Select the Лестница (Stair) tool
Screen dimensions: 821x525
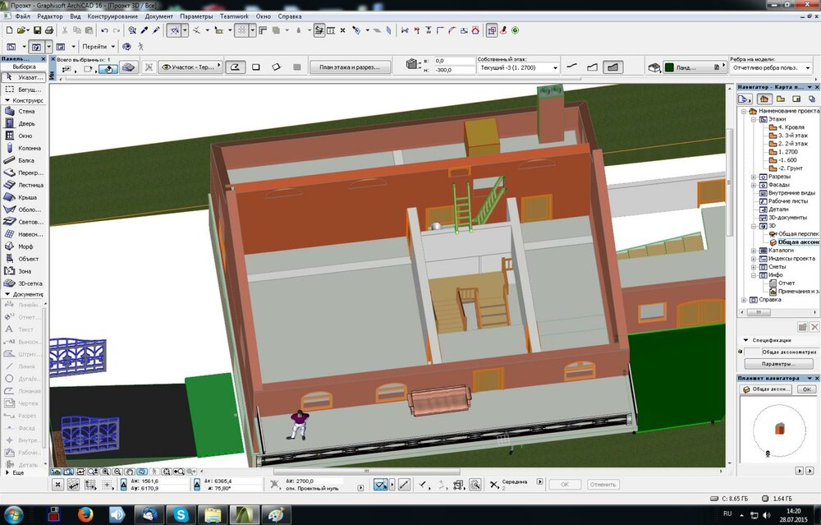(23, 185)
